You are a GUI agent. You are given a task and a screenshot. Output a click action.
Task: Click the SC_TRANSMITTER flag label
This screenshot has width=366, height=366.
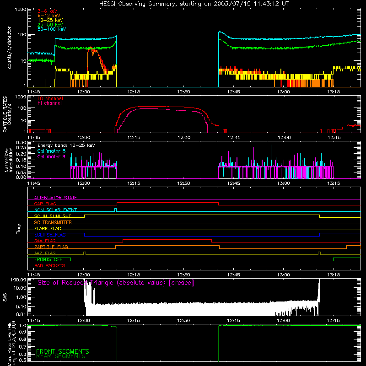53,222
